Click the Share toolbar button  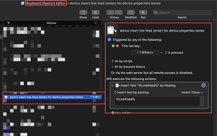pos(83,13)
